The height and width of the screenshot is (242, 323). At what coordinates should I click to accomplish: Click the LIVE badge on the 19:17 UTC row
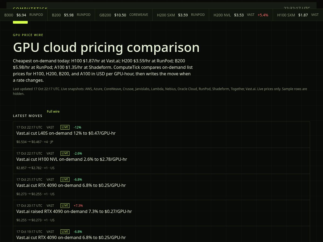[x=65, y=232]
